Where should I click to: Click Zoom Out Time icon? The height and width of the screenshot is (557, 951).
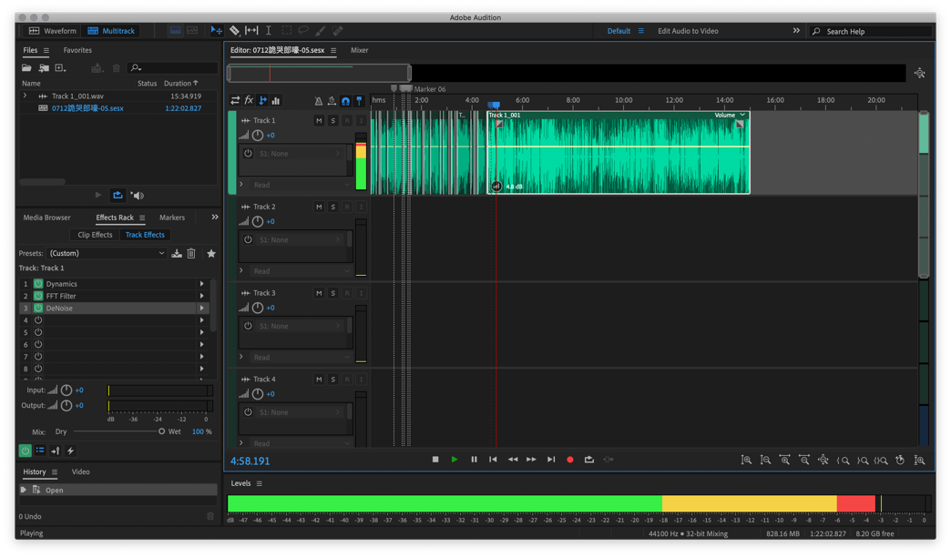click(x=804, y=460)
